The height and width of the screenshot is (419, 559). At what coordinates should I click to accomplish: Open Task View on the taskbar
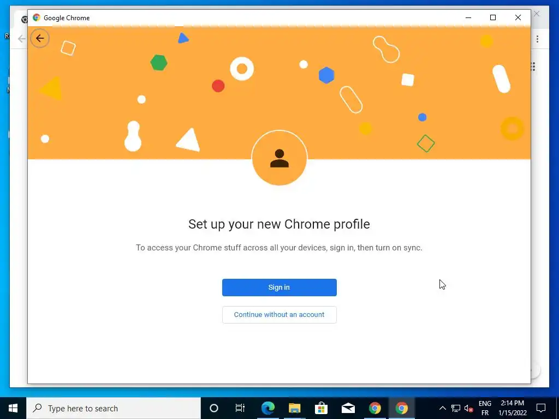pos(240,408)
